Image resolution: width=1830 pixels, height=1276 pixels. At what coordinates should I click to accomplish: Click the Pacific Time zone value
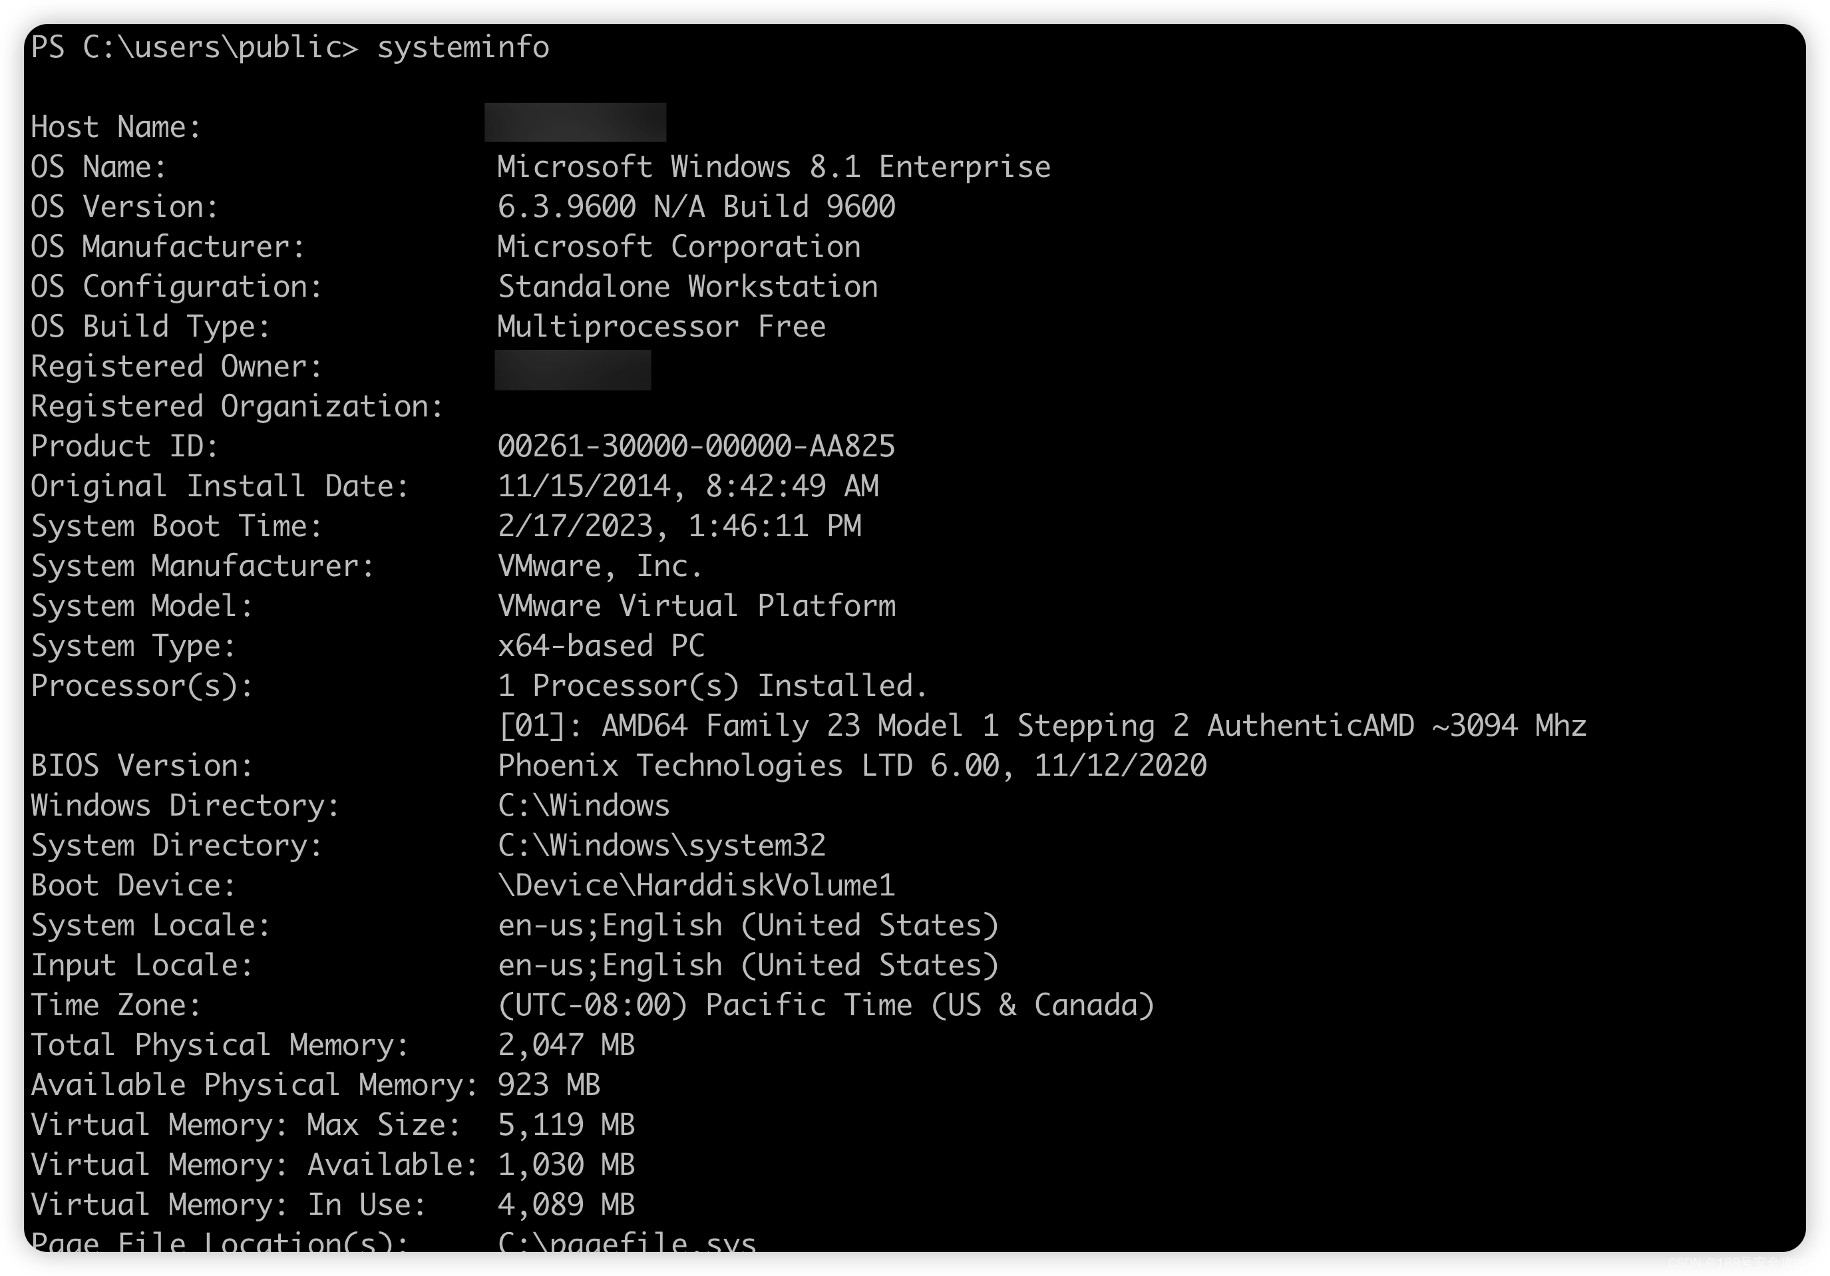click(x=826, y=1005)
